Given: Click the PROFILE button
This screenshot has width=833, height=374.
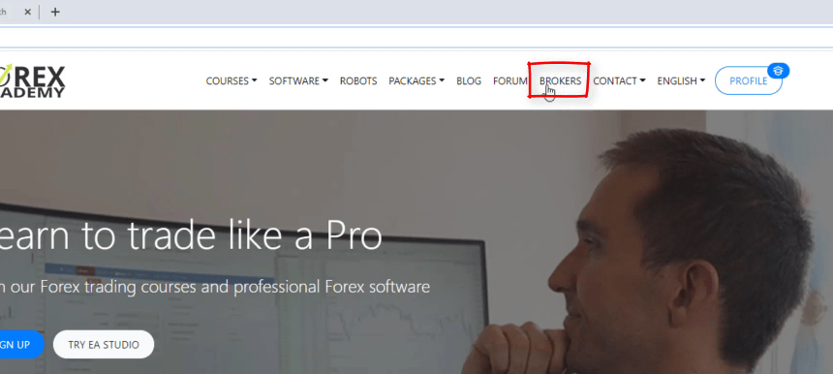Looking at the screenshot, I should pyautogui.click(x=748, y=80).
